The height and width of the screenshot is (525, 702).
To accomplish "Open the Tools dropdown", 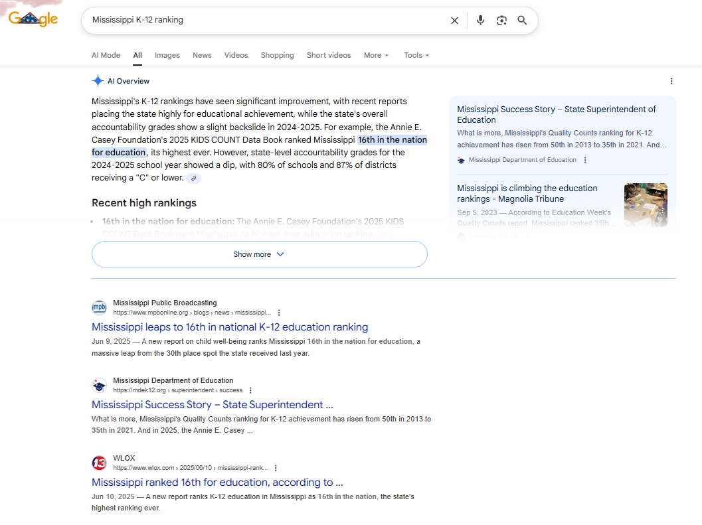I will [416, 55].
